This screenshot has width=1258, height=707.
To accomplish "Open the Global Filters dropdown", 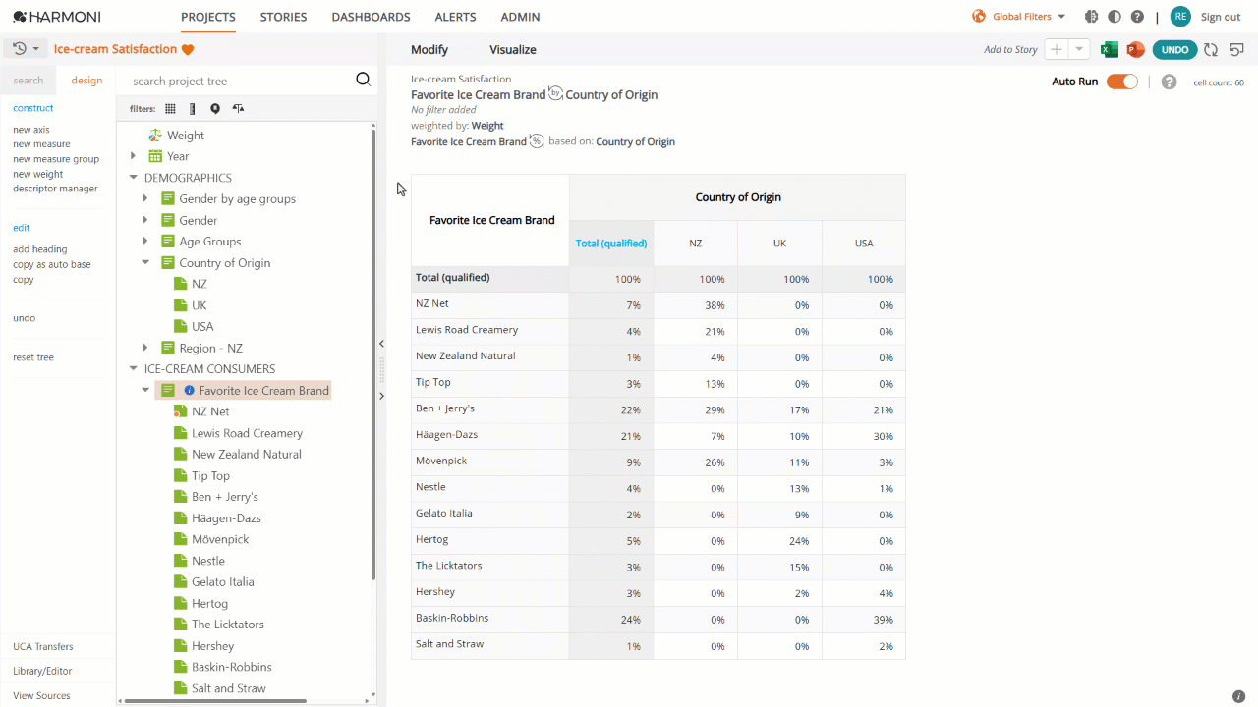I will point(1061,17).
